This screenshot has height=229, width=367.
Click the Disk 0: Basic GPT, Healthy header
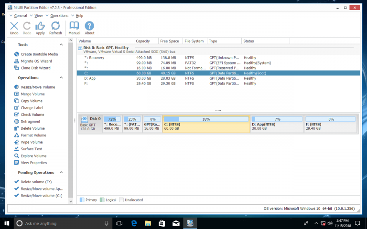click(106, 48)
